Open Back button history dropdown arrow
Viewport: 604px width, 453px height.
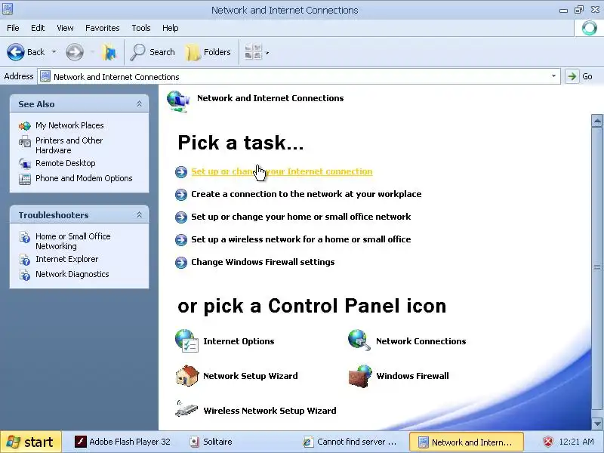pos(54,52)
